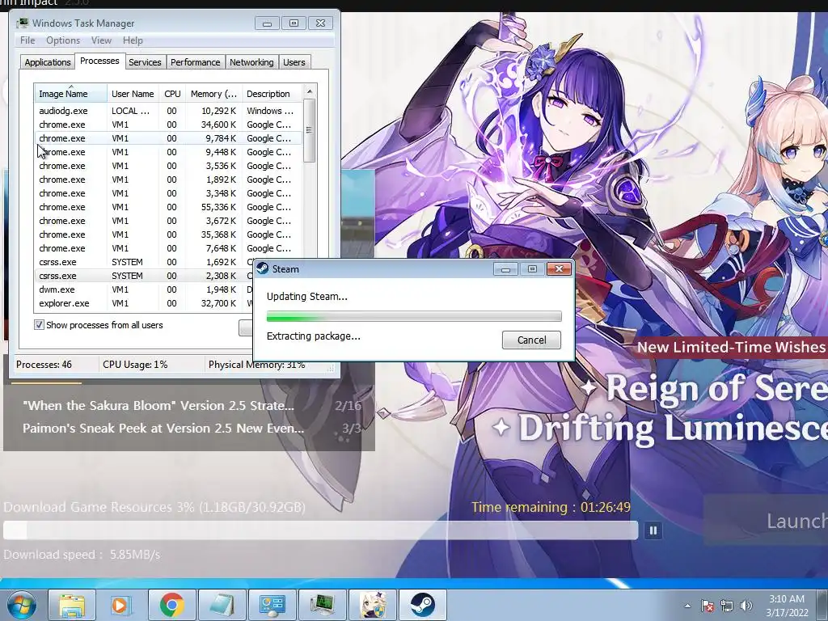The image size is (828, 621).
Task: Select chrome.exe using 55,336 K memory
Action: 168,207
